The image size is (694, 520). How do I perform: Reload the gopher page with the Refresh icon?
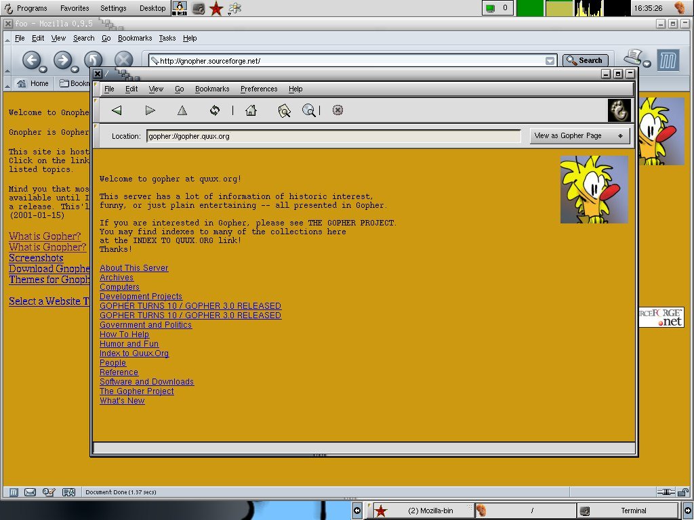pyautogui.click(x=215, y=110)
